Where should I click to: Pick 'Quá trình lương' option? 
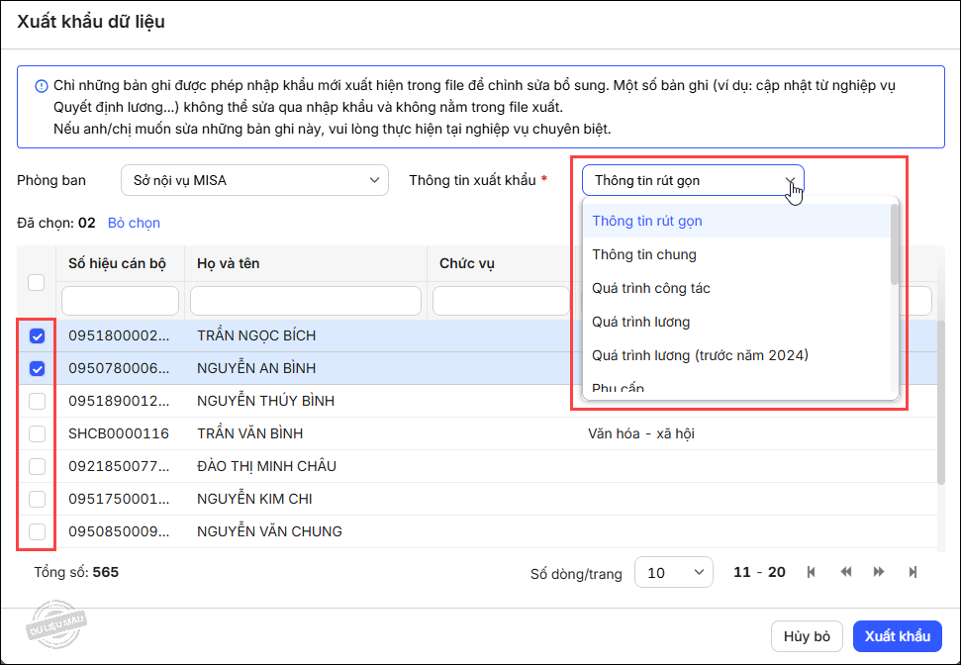[641, 322]
